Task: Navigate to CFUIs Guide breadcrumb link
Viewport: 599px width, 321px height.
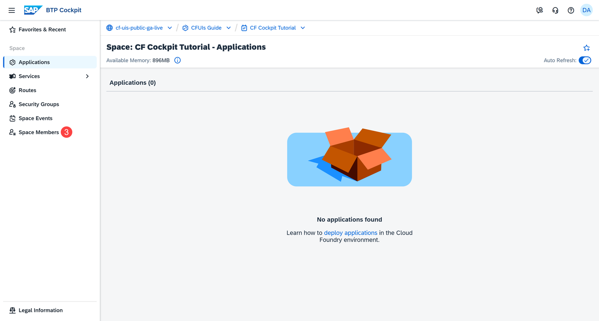Action: (x=206, y=28)
